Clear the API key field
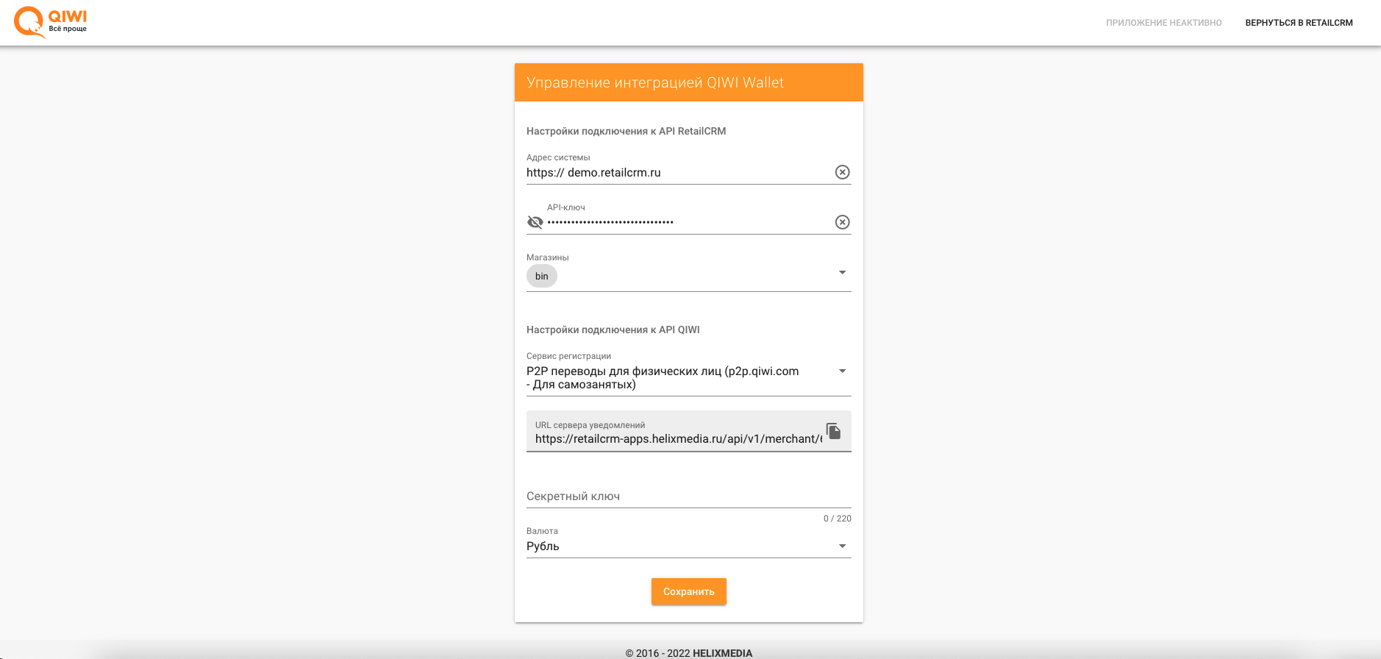This screenshot has height=659, width=1381. [x=843, y=222]
